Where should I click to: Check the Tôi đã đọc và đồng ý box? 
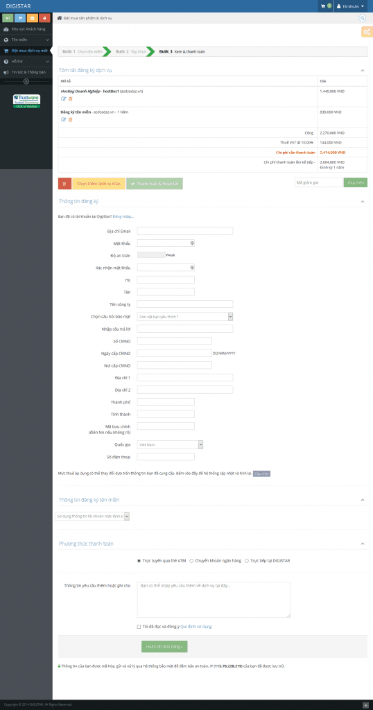[139, 627]
